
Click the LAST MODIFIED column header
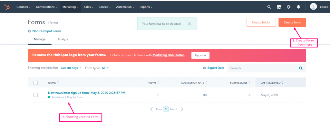pos(281,83)
